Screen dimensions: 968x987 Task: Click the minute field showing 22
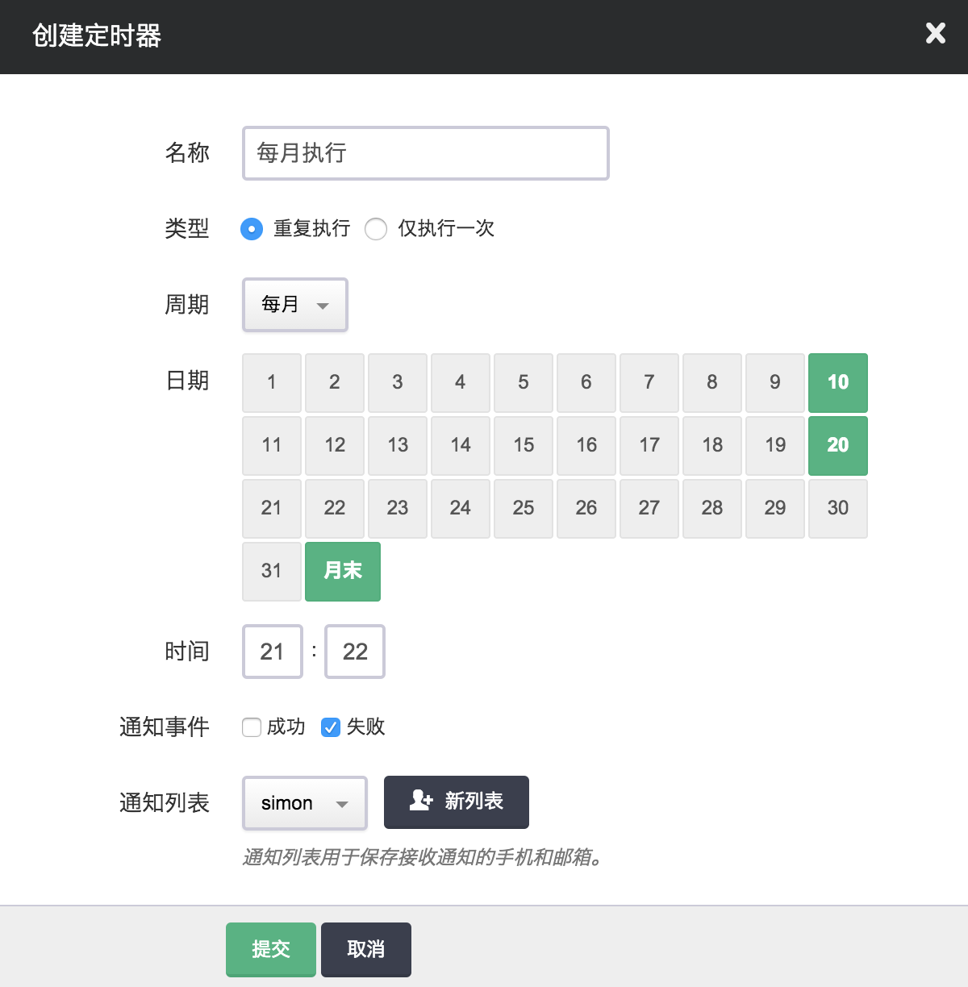coord(355,652)
